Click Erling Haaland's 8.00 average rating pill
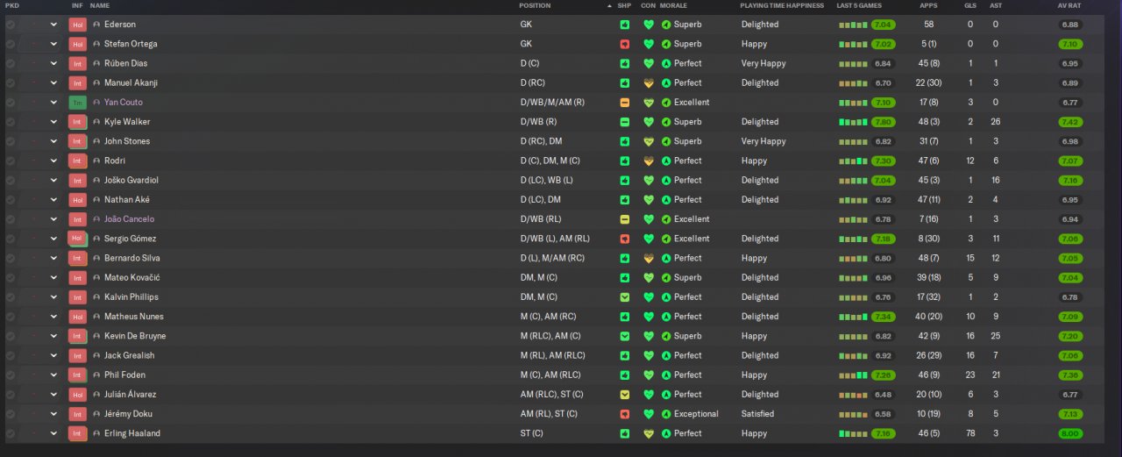This screenshot has width=1122, height=457. [x=1069, y=433]
